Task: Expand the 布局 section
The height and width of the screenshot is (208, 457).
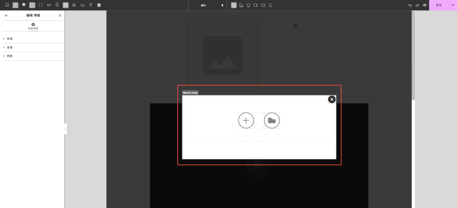Action: pyautogui.click(x=10, y=39)
